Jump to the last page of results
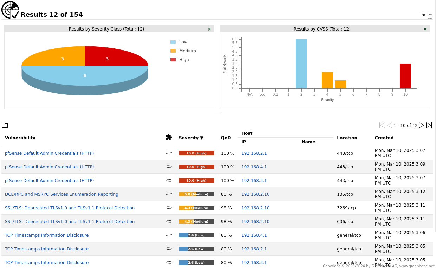 tap(429, 125)
